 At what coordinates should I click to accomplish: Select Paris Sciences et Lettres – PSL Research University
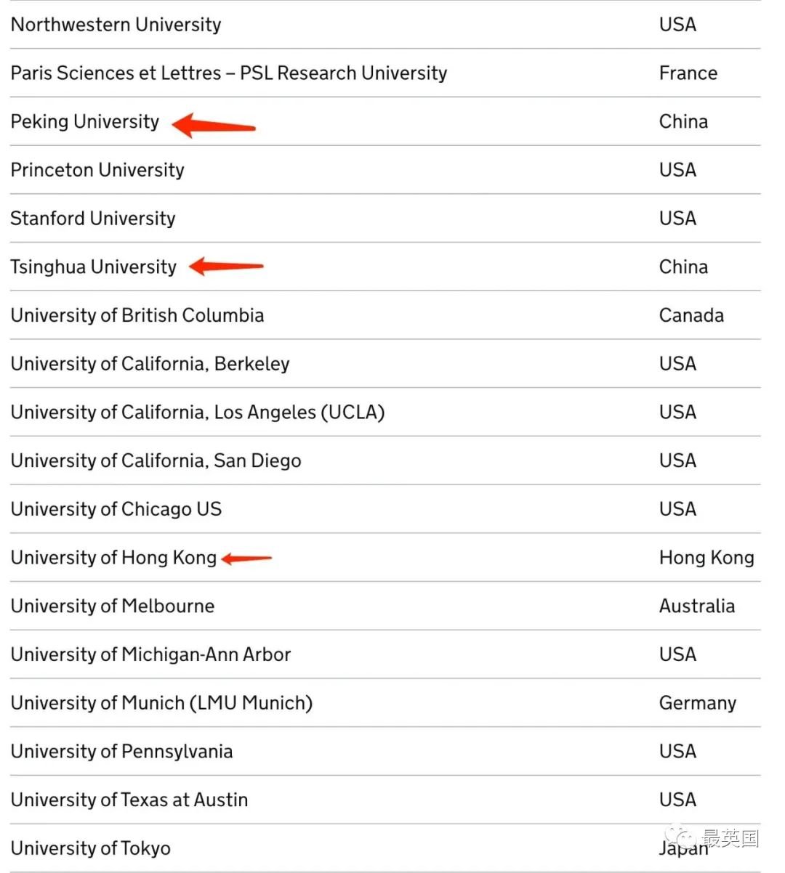(x=229, y=73)
